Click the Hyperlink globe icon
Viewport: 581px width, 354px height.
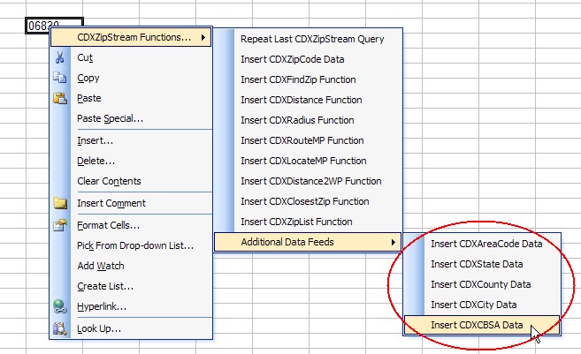pos(60,306)
